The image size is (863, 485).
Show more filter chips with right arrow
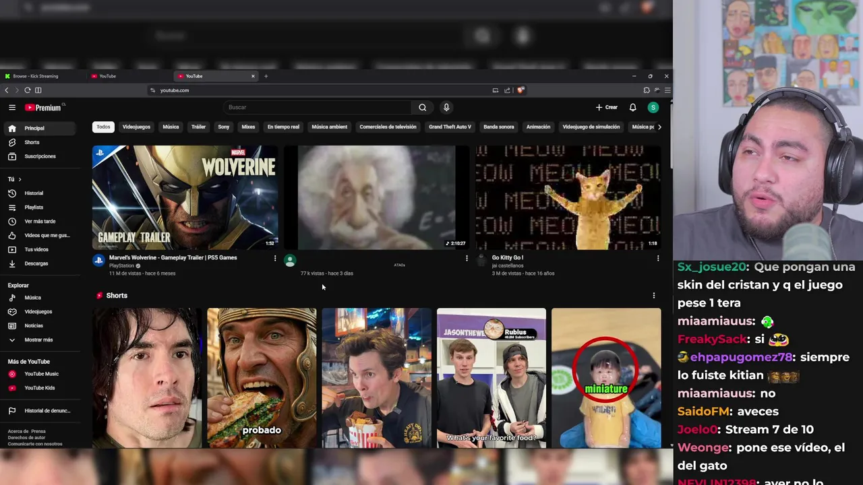[x=659, y=127]
